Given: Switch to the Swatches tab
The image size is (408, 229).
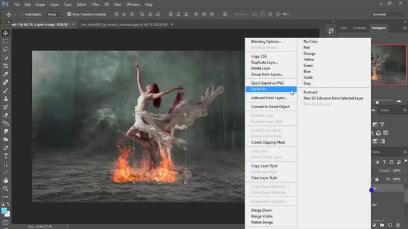Looking at the screenshot, I should [x=360, y=28].
